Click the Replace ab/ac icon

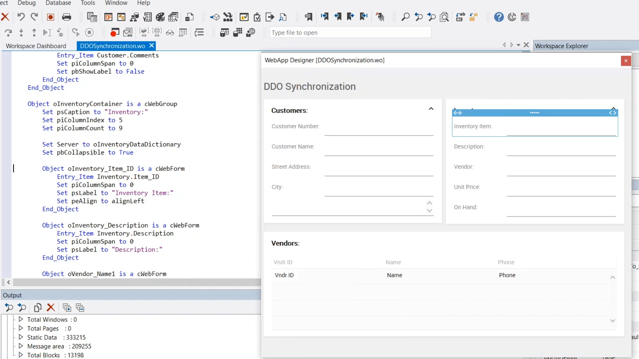tap(460, 17)
